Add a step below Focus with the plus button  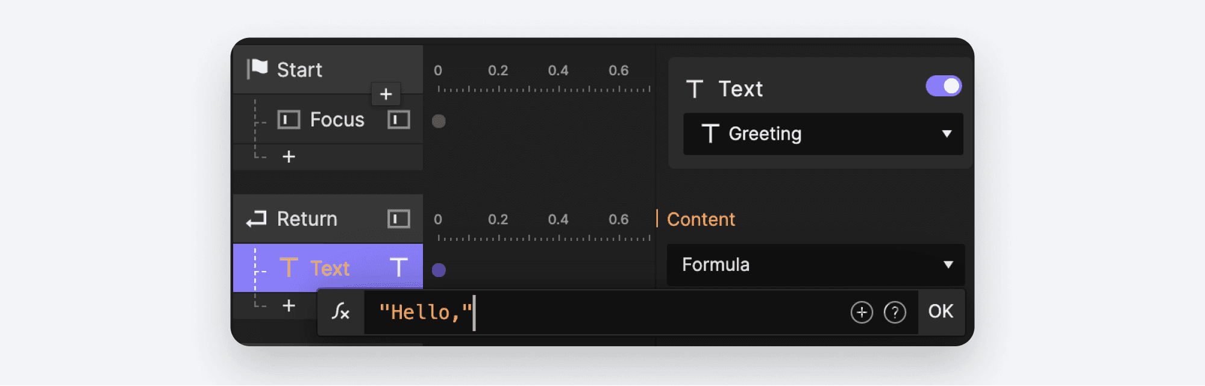click(289, 157)
